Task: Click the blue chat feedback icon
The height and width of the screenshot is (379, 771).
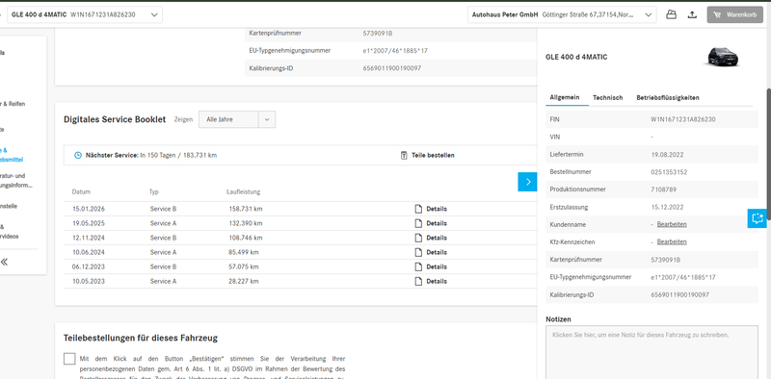Action: click(x=758, y=218)
